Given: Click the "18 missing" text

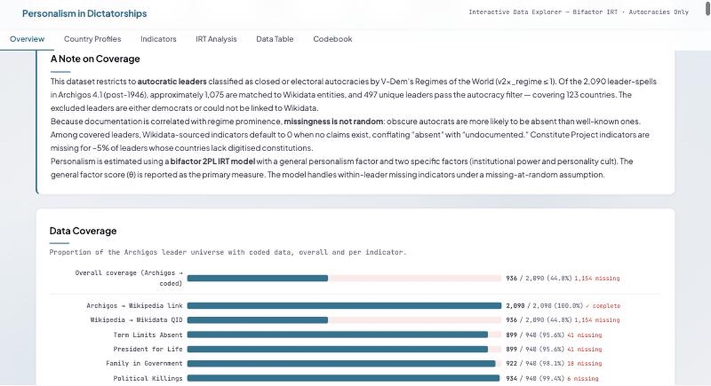Looking at the screenshot, I should point(584,363).
